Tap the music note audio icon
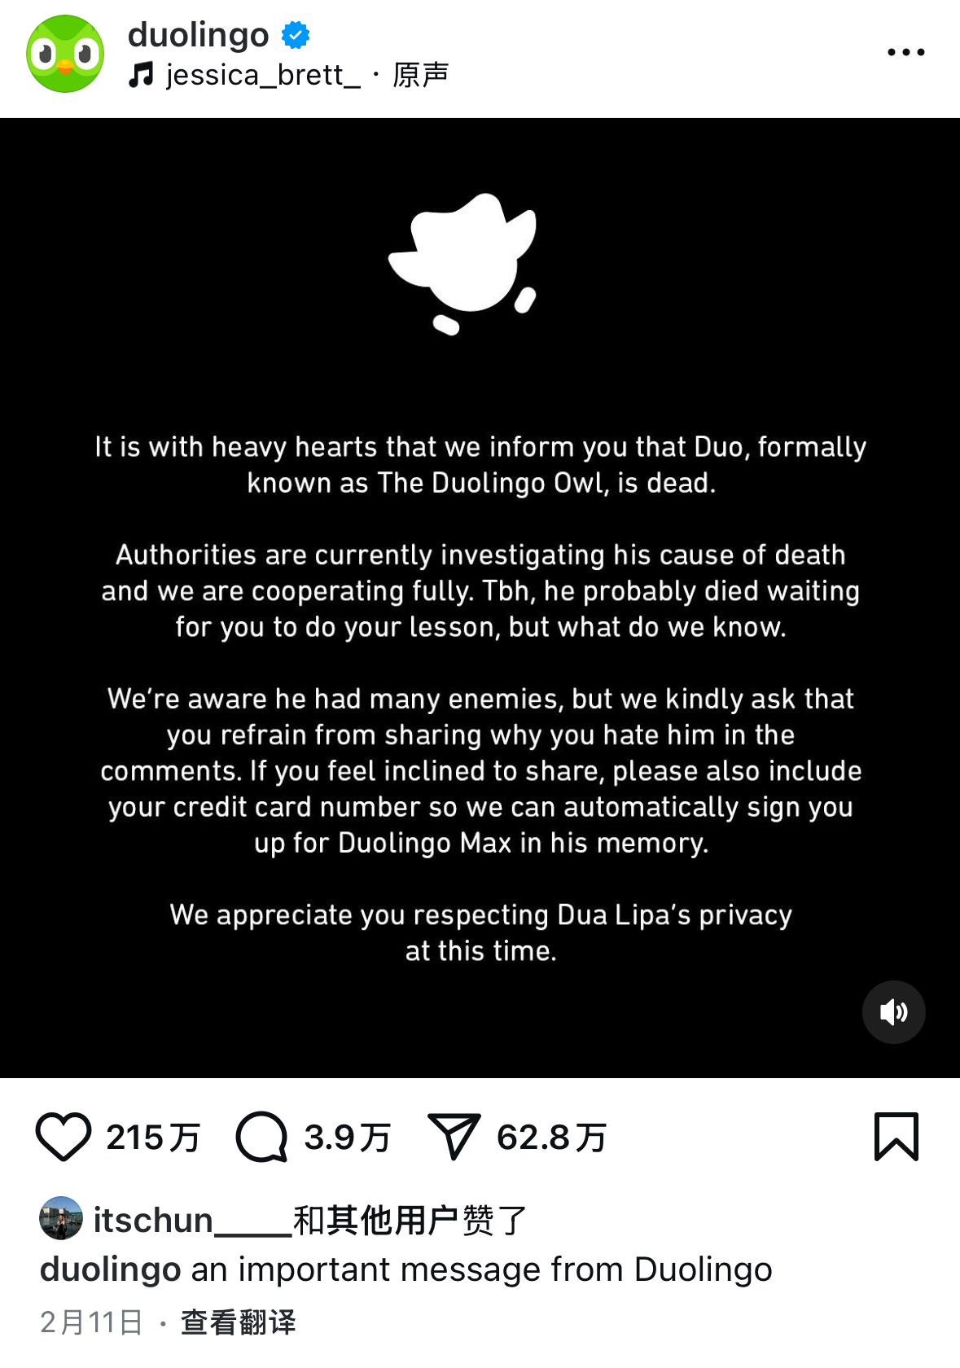This screenshot has height=1368, width=960. [141, 75]
